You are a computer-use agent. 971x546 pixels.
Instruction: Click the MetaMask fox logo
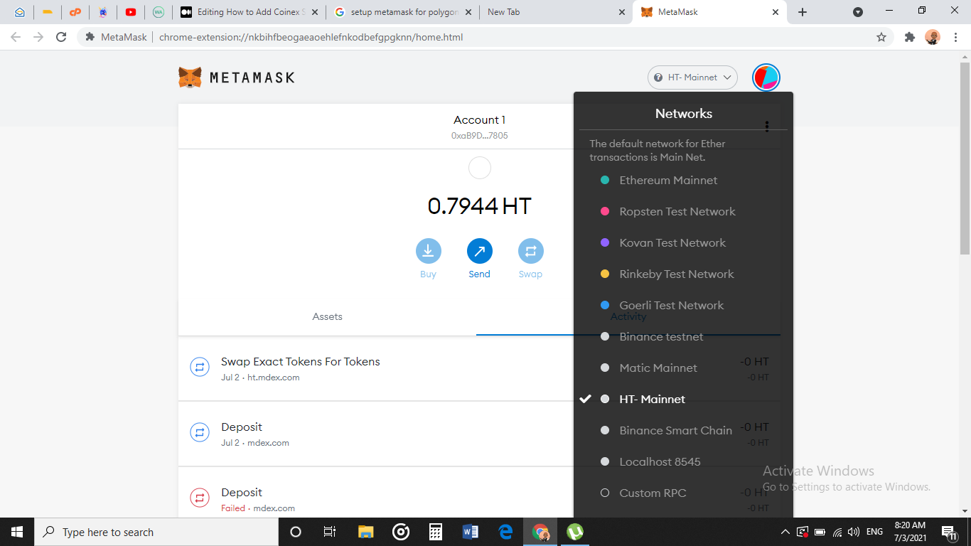click(x=190, y=77)
